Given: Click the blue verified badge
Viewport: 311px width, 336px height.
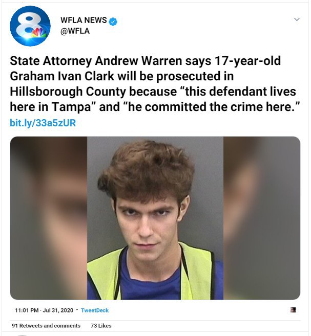Looking at the screenshot, I should coord(113,21).
